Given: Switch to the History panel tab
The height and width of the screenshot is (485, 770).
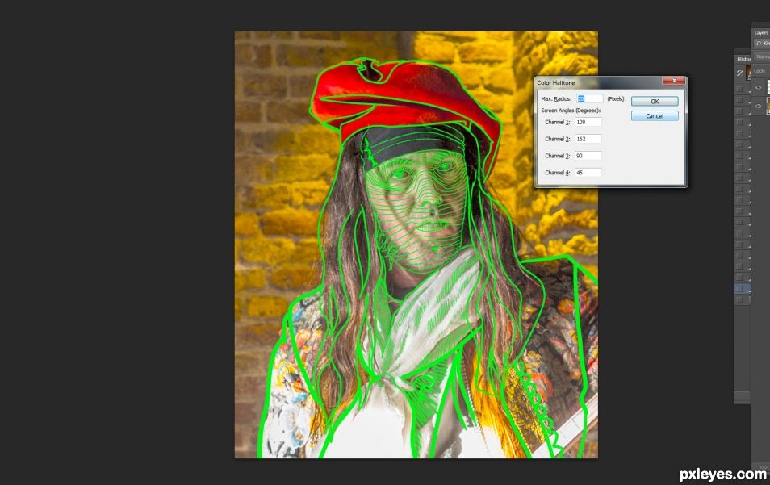Looking at the screenshot, I should [743, 59].
